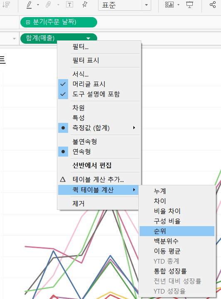Select the 불연속형 option
The width and height of the screenshot is (221, 299).
click(99, 142)
